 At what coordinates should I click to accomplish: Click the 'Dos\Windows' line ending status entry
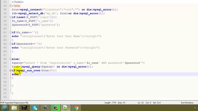187,103
